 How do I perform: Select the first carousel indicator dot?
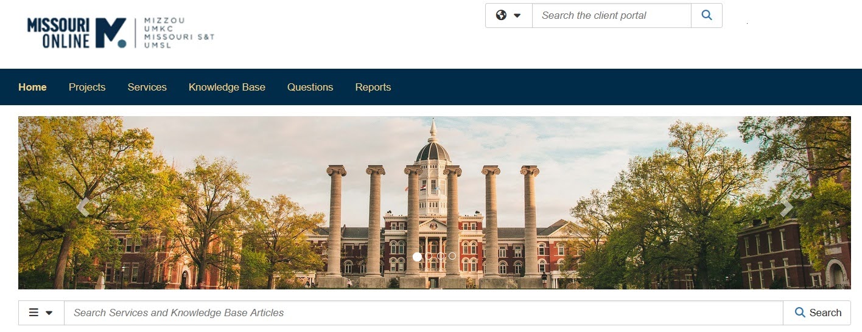click(x=417, y=257)
